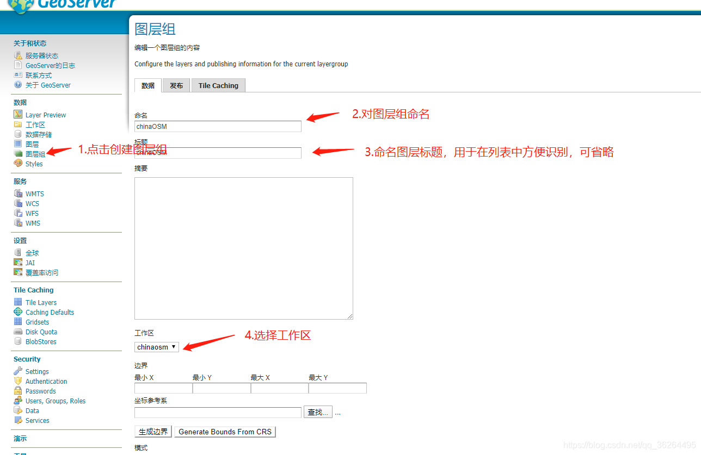Click the WCS service icon
The image size is (701, 455).
click(18, 203)
